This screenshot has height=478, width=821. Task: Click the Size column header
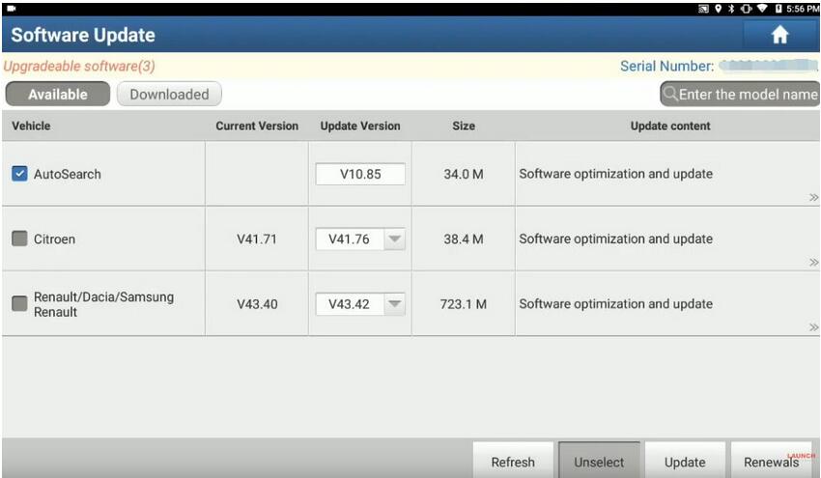tap(464, 127)
